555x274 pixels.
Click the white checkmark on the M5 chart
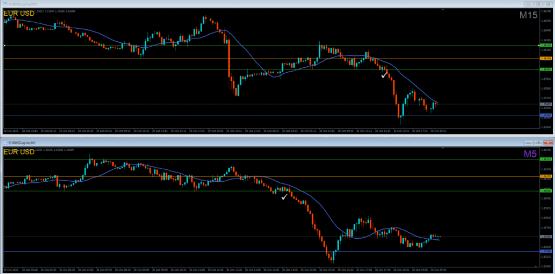(284, 197)
